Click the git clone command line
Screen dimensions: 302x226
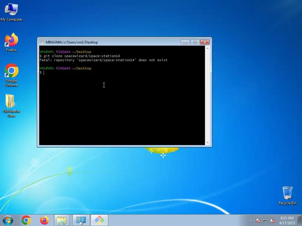coord(80,56)
